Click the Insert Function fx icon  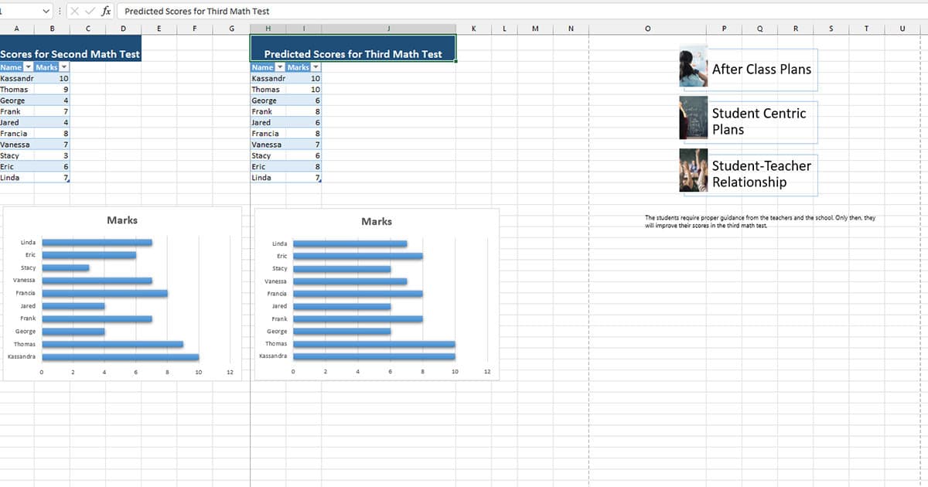(x=106, y=11)
